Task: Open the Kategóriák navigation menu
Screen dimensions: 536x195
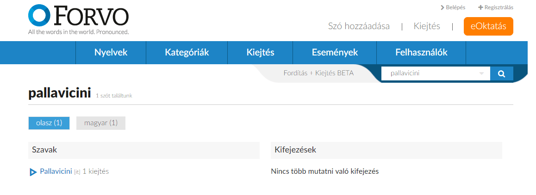Action: 187,53
